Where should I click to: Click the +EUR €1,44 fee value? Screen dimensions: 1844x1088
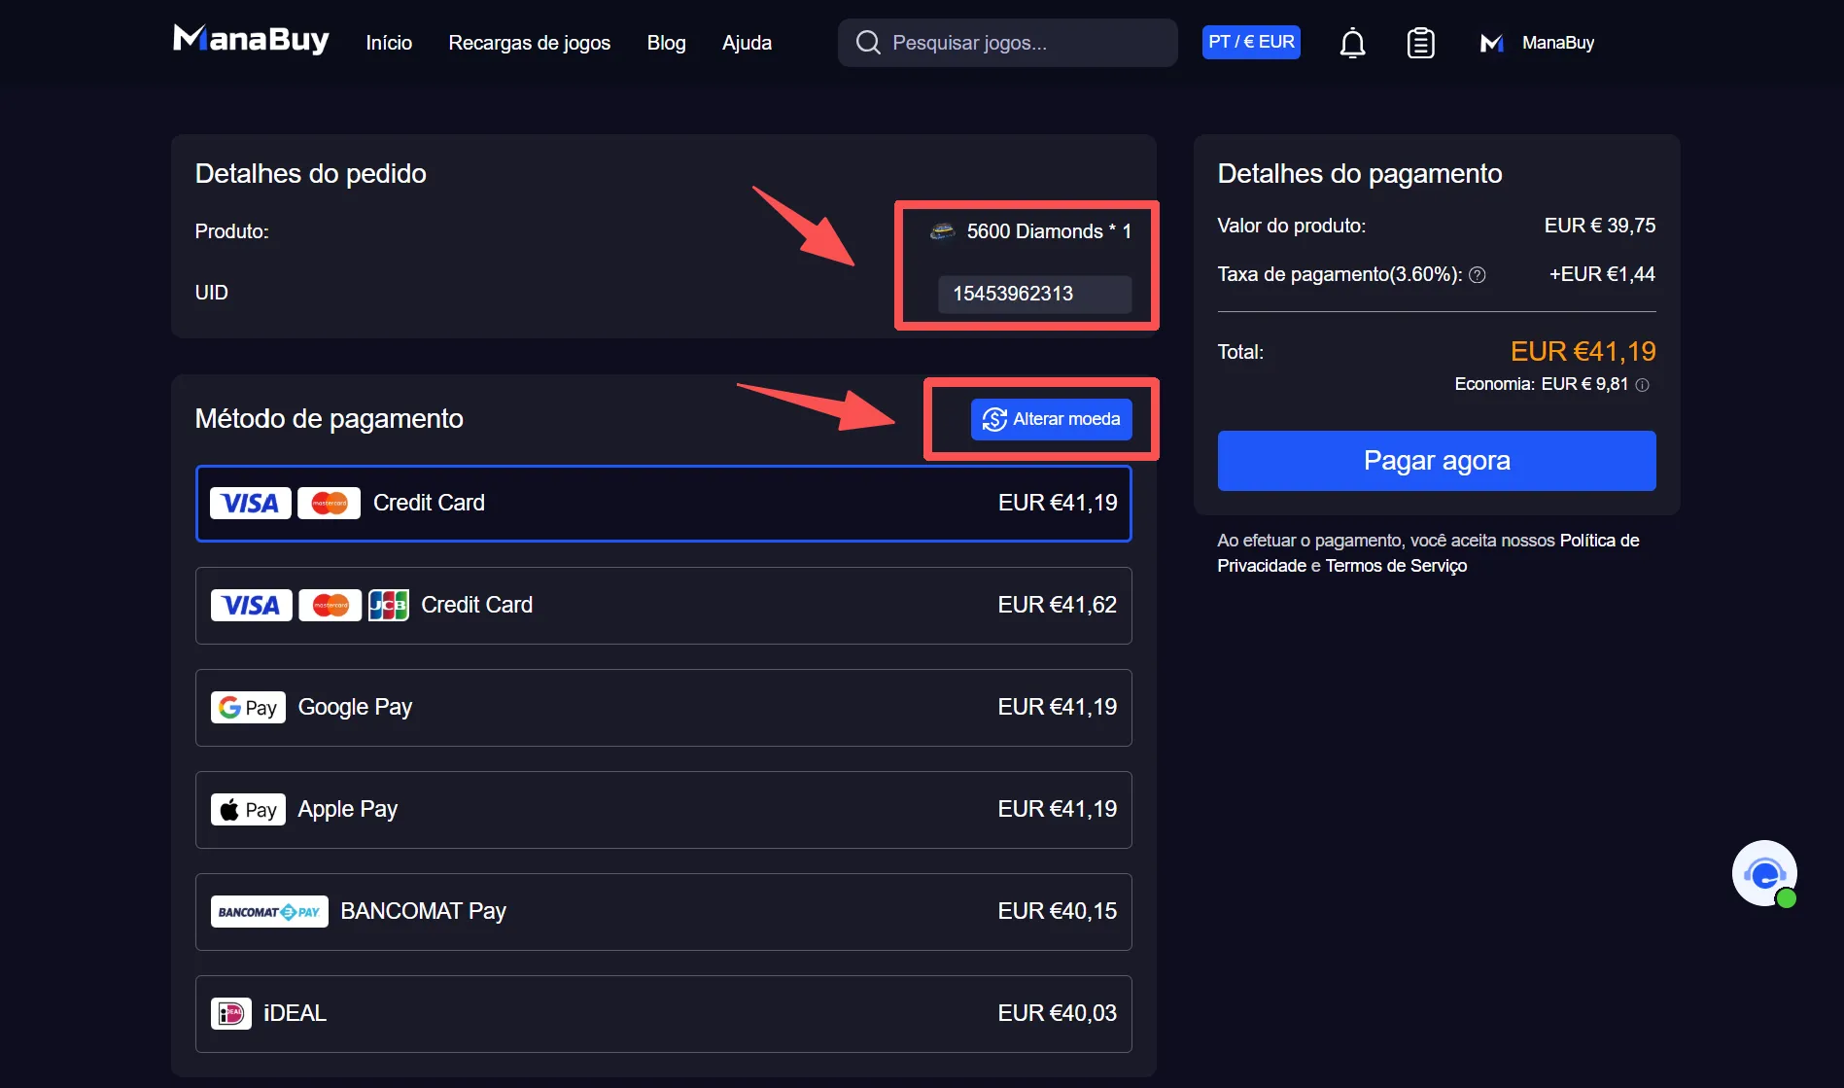point(1601,274)
